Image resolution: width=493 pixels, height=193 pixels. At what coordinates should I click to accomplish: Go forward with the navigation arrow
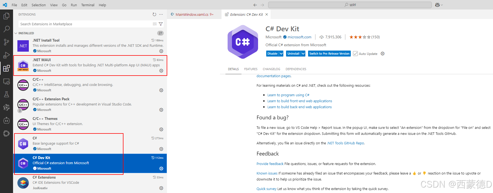point(262,5)
